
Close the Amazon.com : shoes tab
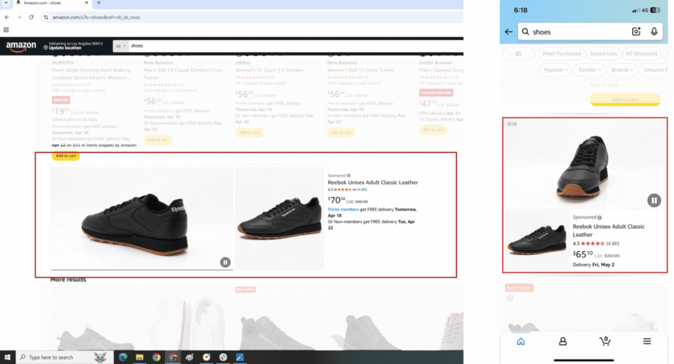86,3
